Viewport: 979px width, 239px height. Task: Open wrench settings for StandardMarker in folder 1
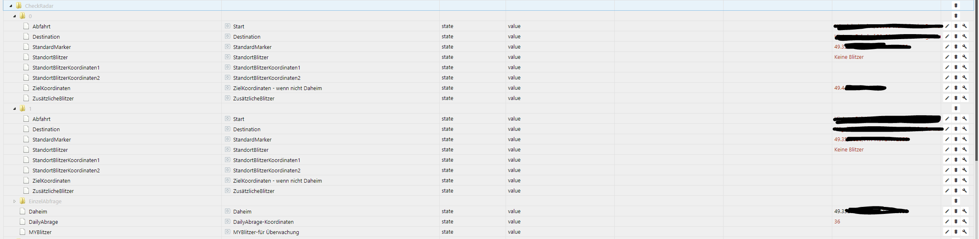pyautogui.click(x=965, y=139)
